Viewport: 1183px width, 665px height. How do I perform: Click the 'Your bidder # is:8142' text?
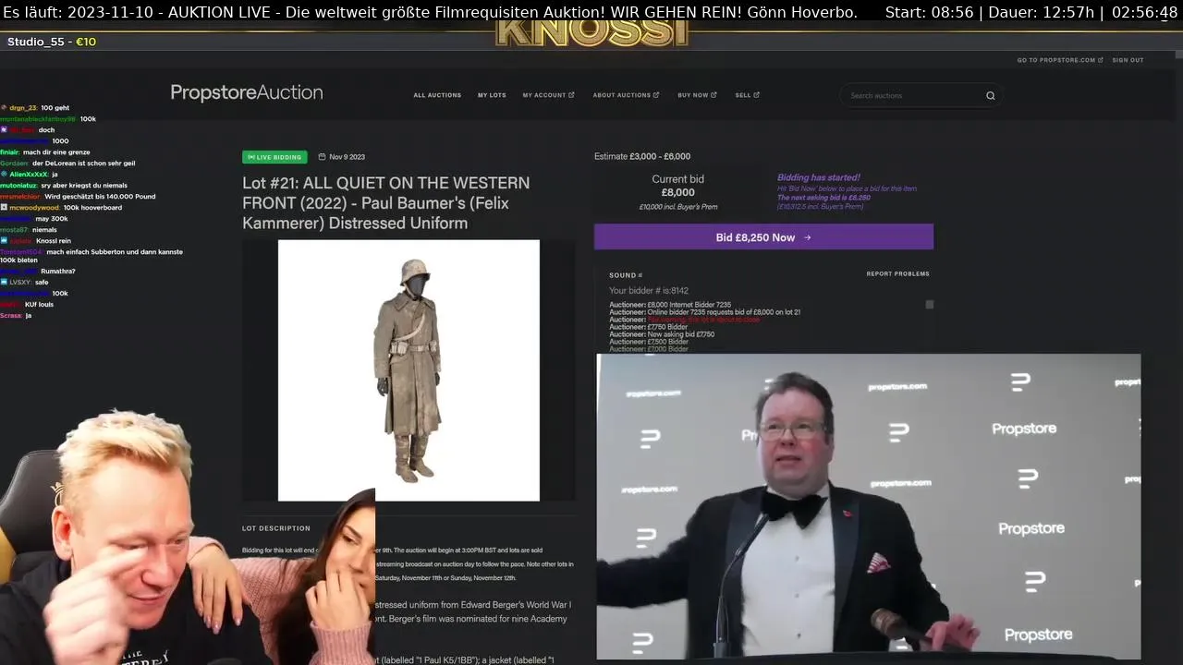[649, 291]
